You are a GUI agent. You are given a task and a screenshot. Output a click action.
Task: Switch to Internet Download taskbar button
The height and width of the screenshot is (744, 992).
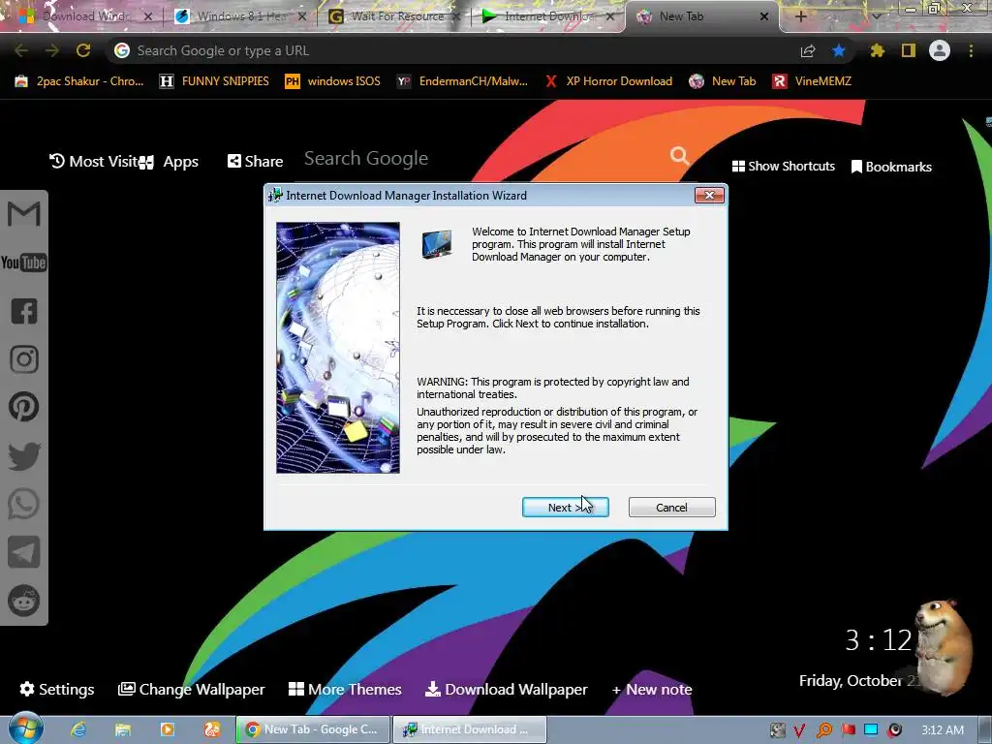470,729
